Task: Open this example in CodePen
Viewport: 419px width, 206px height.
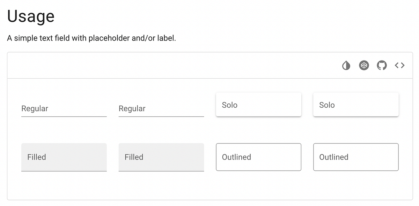Action: coord(364,65)
